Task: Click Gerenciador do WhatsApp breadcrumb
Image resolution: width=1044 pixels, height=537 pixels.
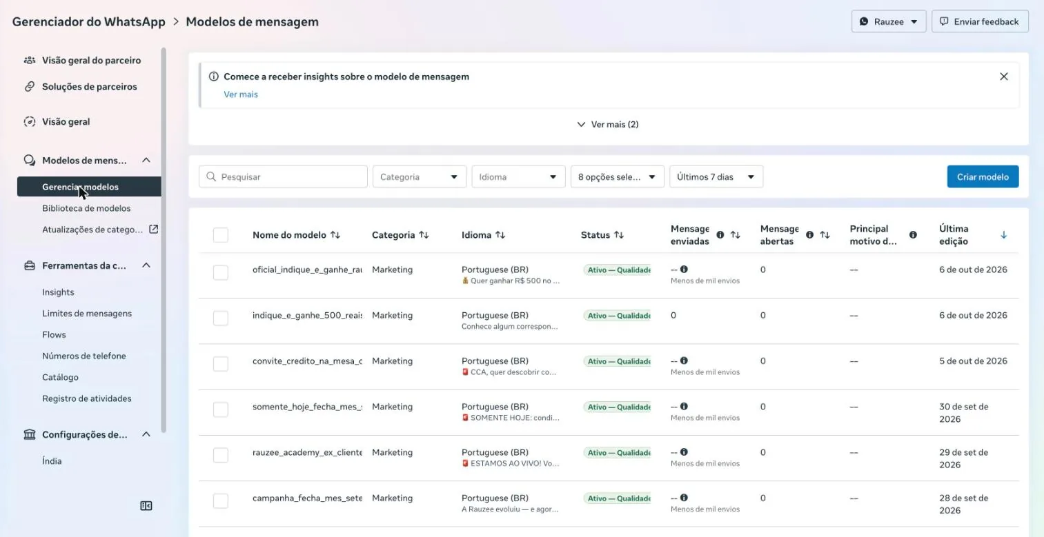Action: [x=89, y=21]
